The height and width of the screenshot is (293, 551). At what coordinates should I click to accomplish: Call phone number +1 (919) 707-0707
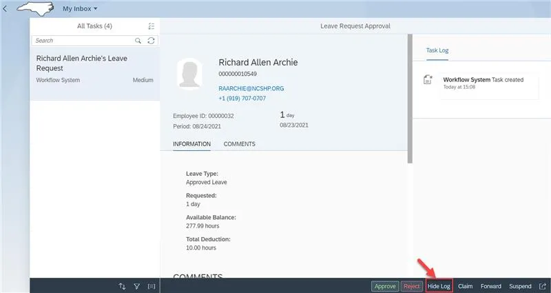[x=242, y=99]
